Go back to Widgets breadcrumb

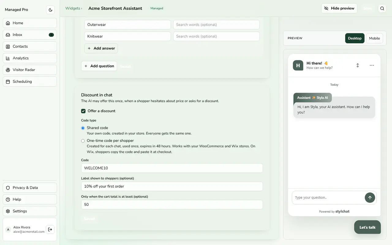pyautogui.click(x=73, y=8)
